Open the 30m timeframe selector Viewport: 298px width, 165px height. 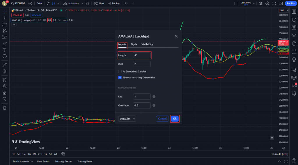(x=39, y=3)
